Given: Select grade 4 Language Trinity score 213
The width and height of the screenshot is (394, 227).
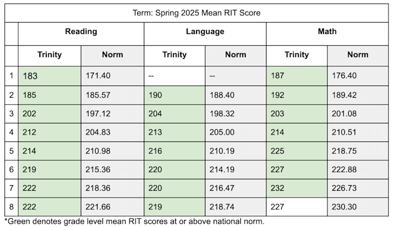Looking at the screenshot, I should click(x=155, y=132).
